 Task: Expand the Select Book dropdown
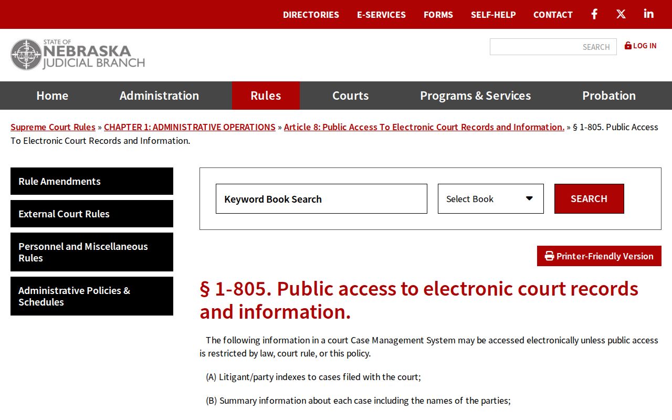(x=491, y=199)
